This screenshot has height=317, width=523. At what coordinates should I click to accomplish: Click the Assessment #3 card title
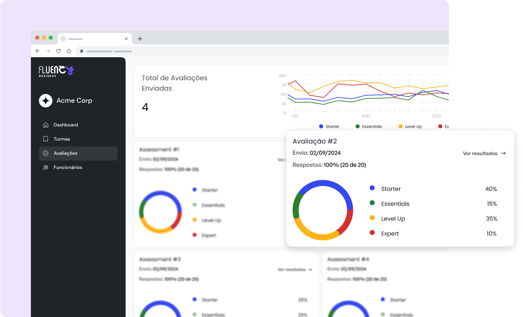click(160, 259)
